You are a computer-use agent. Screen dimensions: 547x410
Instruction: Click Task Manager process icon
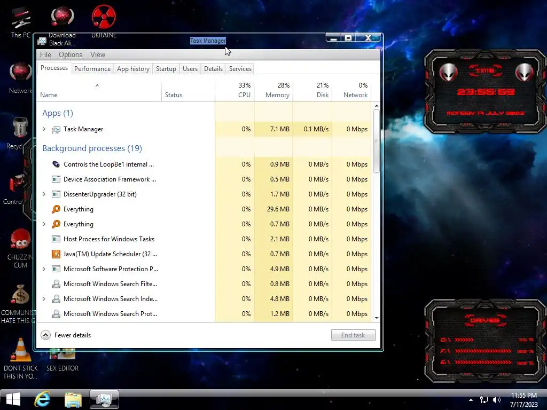coord(56,129)
